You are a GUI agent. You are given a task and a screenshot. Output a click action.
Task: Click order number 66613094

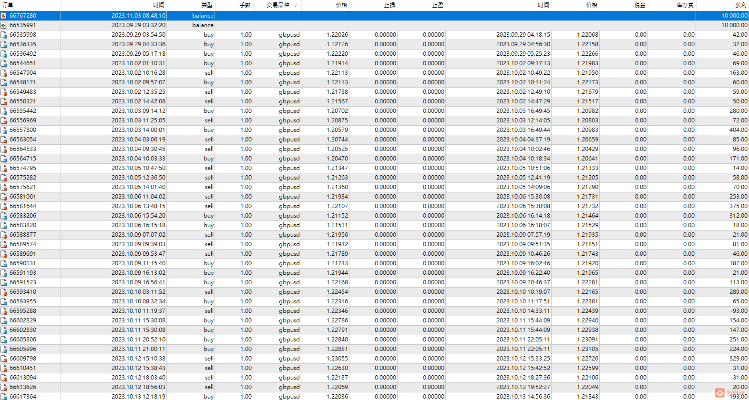[23, 378]
